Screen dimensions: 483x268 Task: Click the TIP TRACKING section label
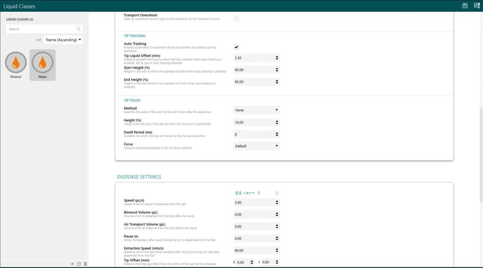click(x=135, y=36)
